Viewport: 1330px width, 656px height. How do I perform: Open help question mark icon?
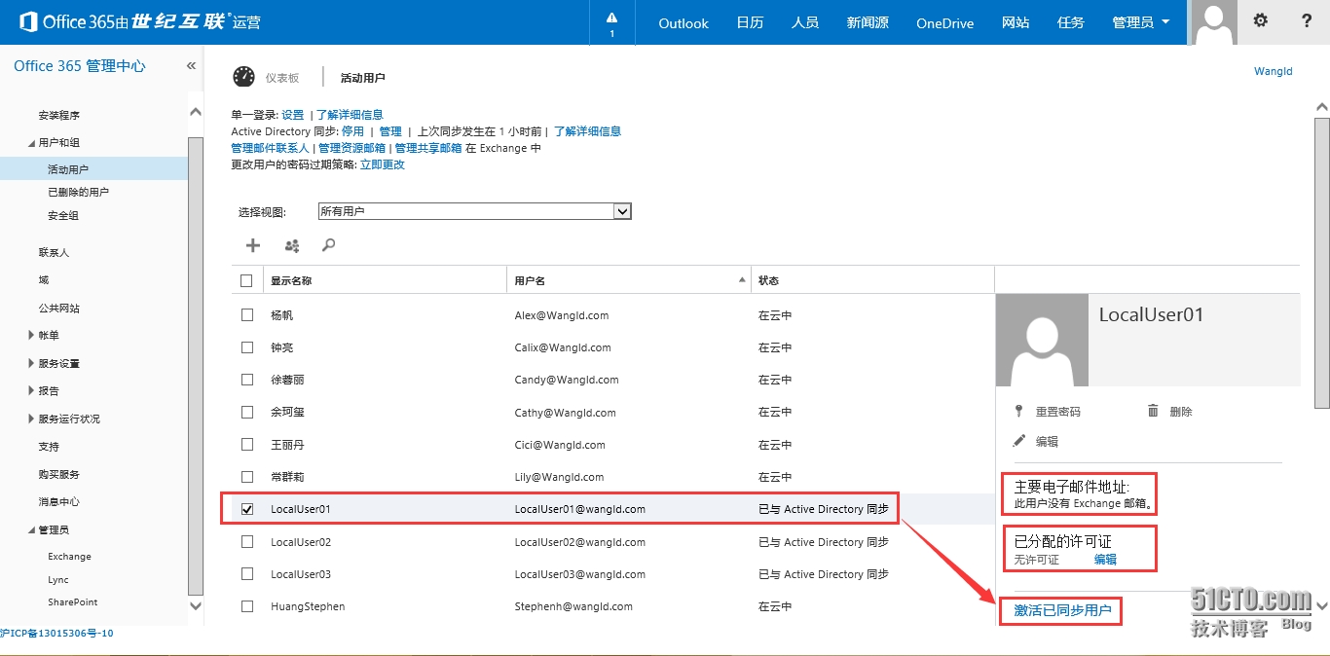pyautogui.click(x=1307, y=20)
